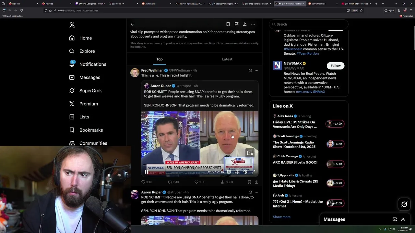Click the X logo in sidebar
The image size is (415, 233).
tap(72, 25)
